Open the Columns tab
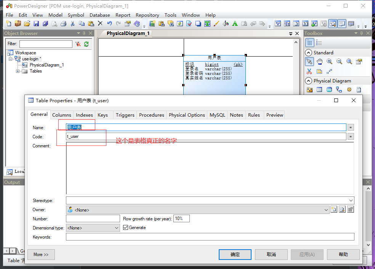This screenshot has height=269, width=375. (62, 115)
